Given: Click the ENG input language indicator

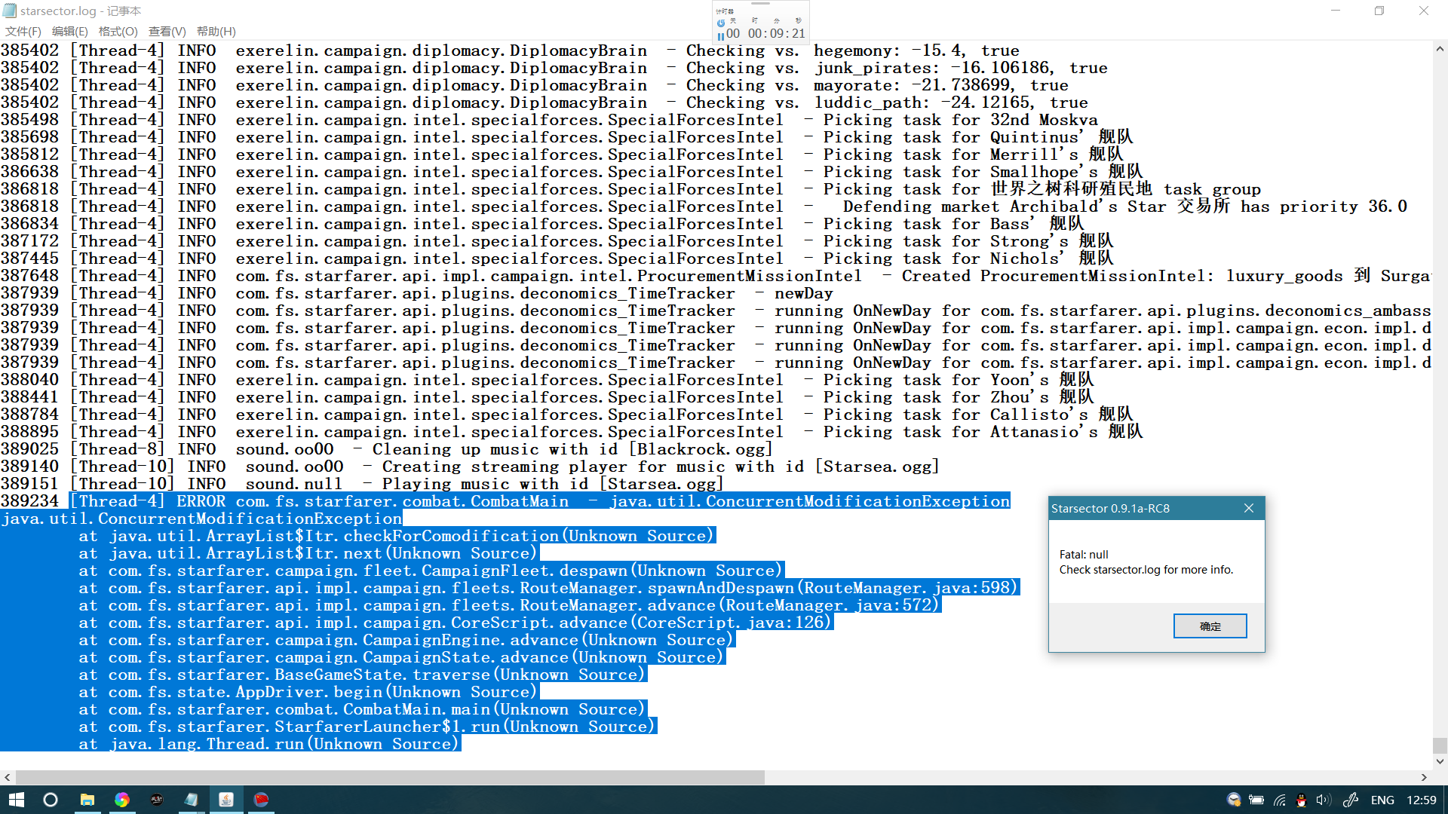Looking at the screenshot, I should 1382,800.
